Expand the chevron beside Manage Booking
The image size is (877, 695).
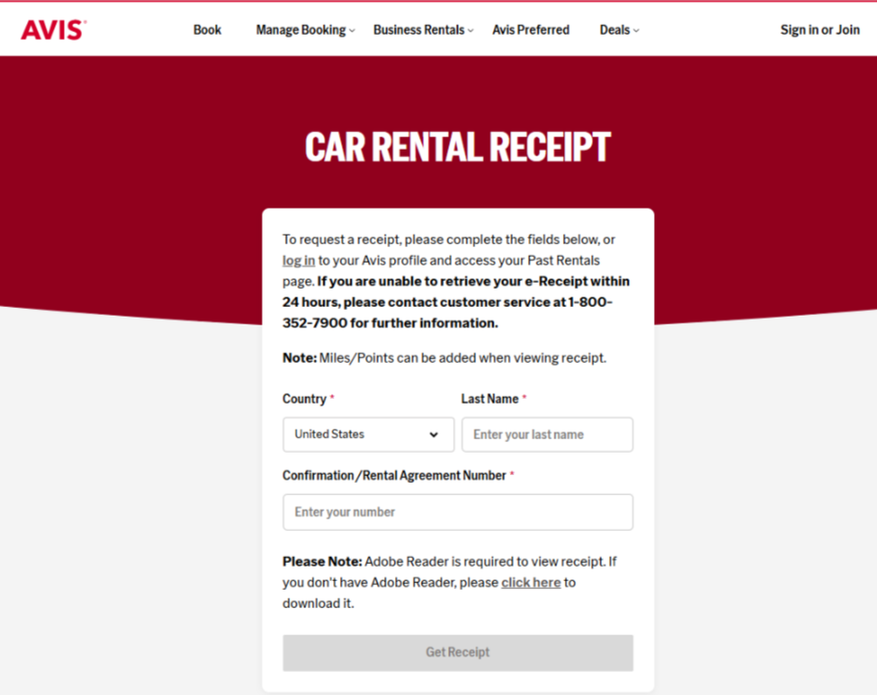(x=353, y=31)
